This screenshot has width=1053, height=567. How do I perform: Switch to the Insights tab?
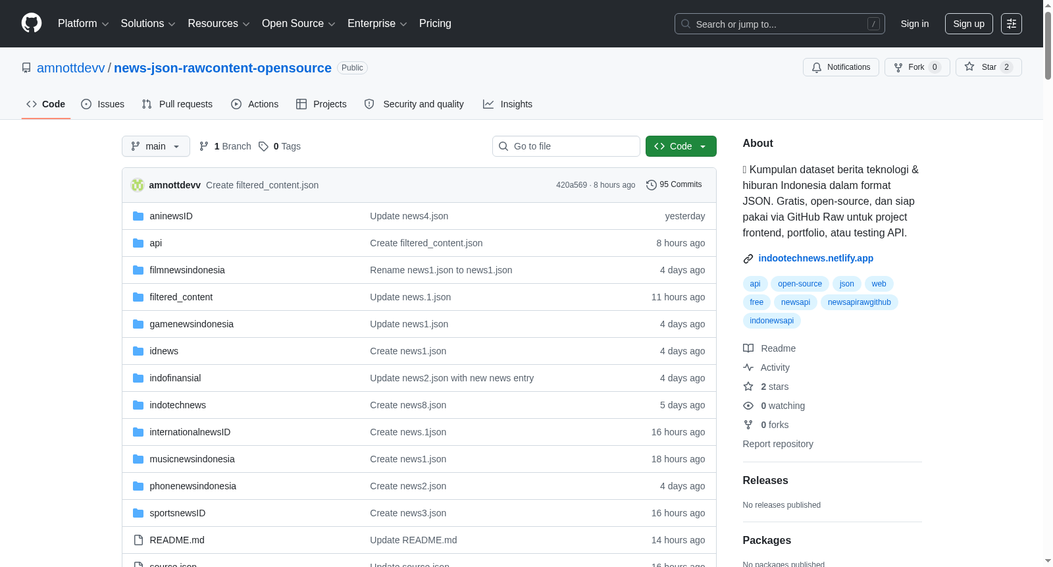coord(507,104)
